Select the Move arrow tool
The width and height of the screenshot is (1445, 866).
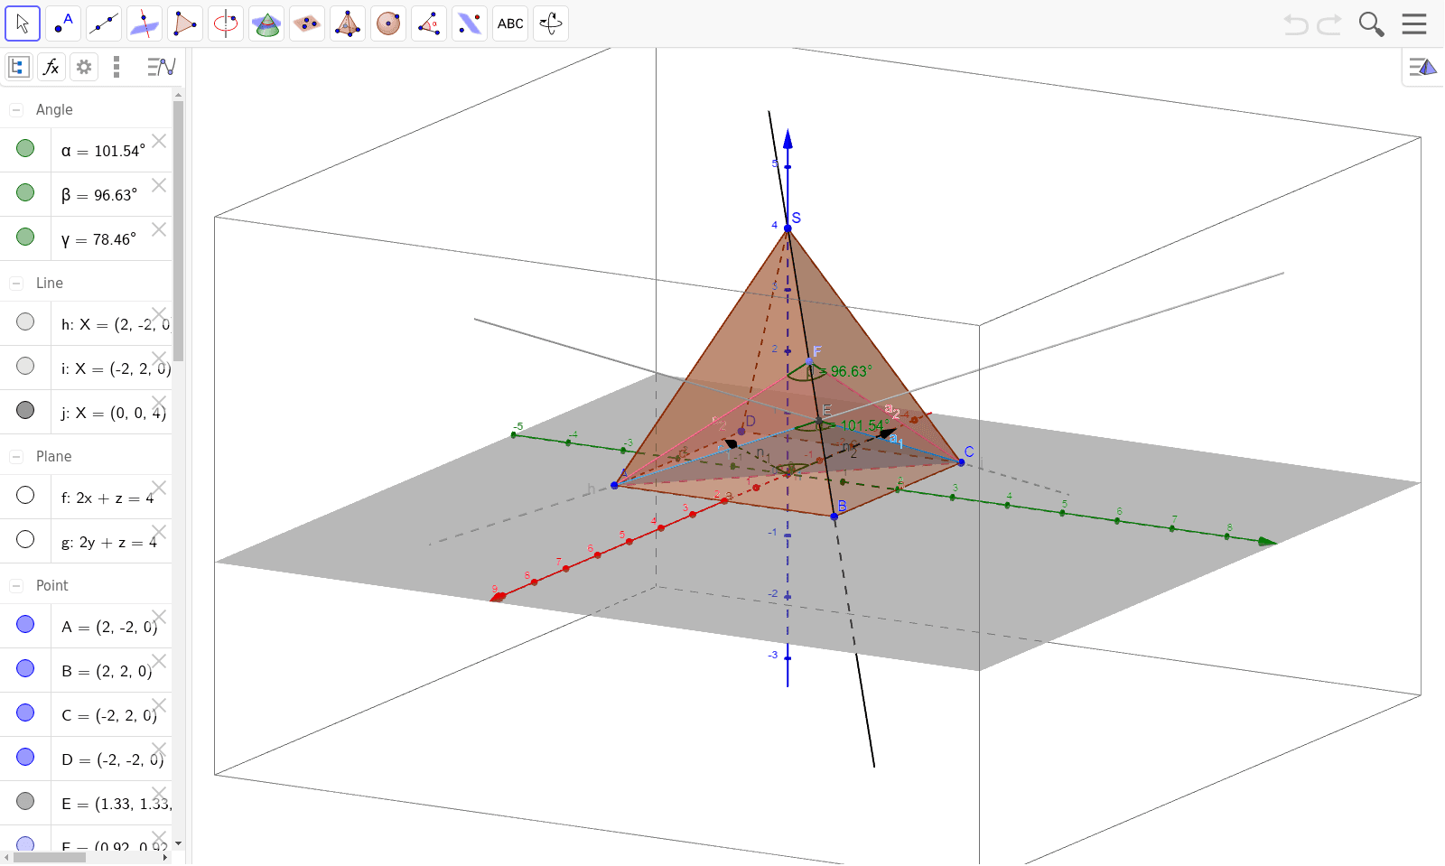point(23,23)
